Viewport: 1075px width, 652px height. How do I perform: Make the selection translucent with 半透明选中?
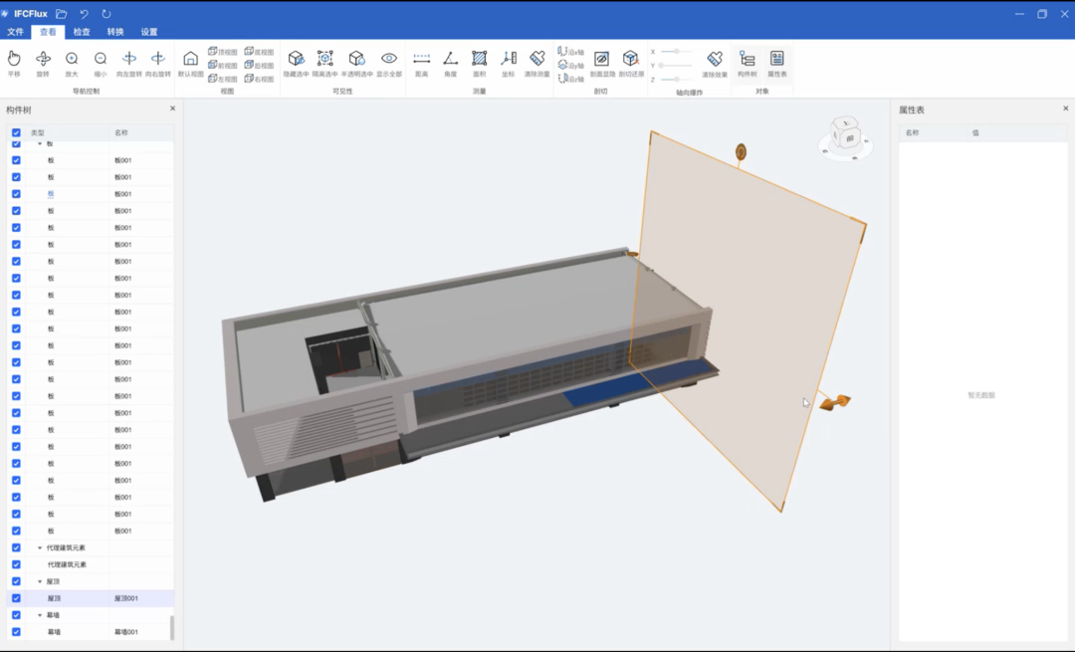356,63
